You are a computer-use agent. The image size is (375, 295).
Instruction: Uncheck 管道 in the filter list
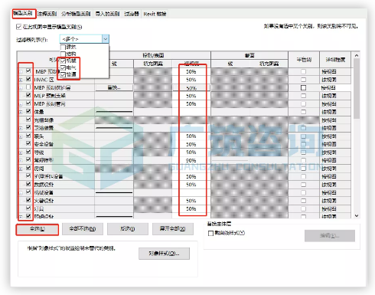tap(63, 74)
